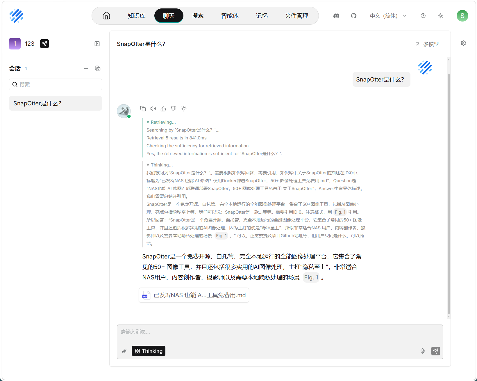Toggle the Thinking mode button
Viewport: 477px width, 381px height.
149,351
